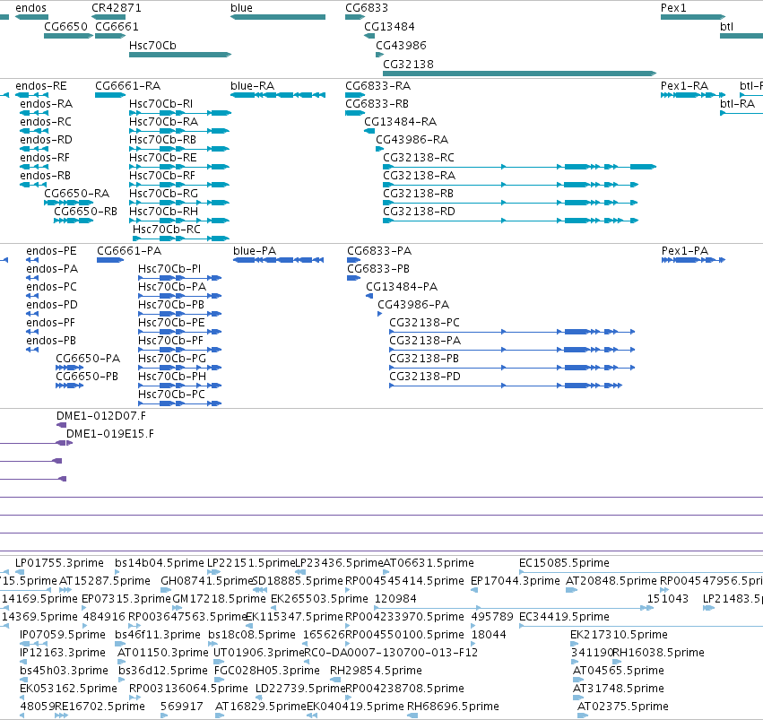Click transcript 'CG13484-RA'

tap(400, 122)
